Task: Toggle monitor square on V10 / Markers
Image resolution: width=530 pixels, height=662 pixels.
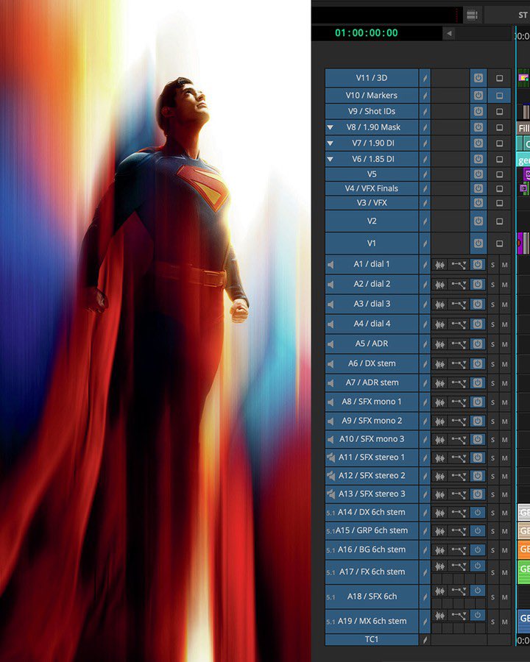Action: pos(500,96)
